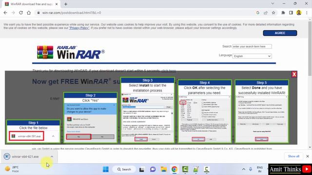Bookmark this page with the star
This screenshot has width=312, height=175.
tap(273, 13)
